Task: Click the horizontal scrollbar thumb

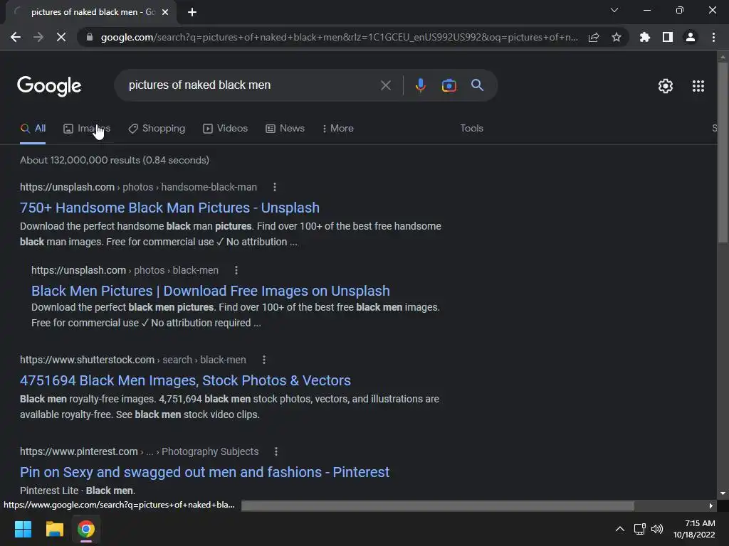Action: point(438,505)
